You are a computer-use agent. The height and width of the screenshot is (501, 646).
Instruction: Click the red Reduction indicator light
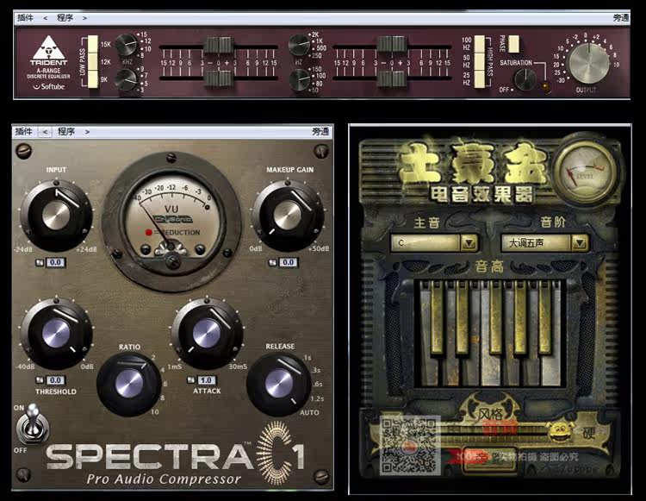pyautogui.click(x=149, y=232)
